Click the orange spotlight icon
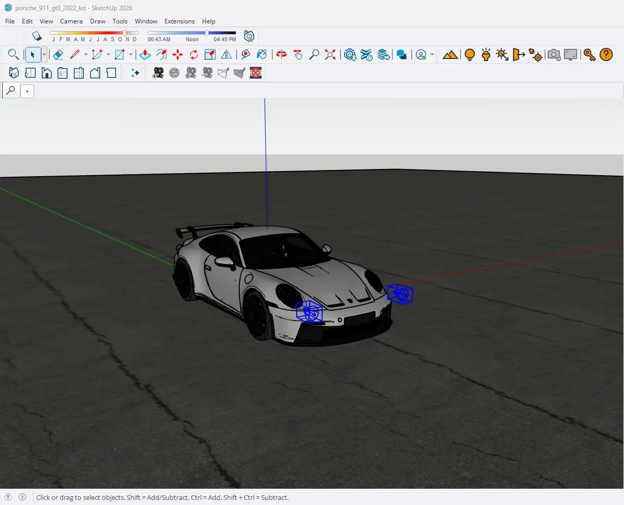The width and height of the screenshot is (624, 505). click(x=486, y=54)
